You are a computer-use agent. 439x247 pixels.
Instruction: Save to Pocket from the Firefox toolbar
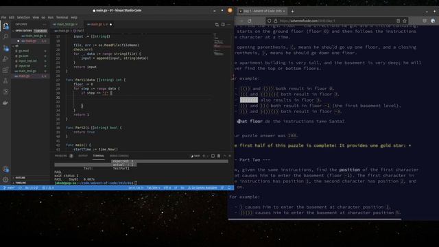[x=425, y=21]
